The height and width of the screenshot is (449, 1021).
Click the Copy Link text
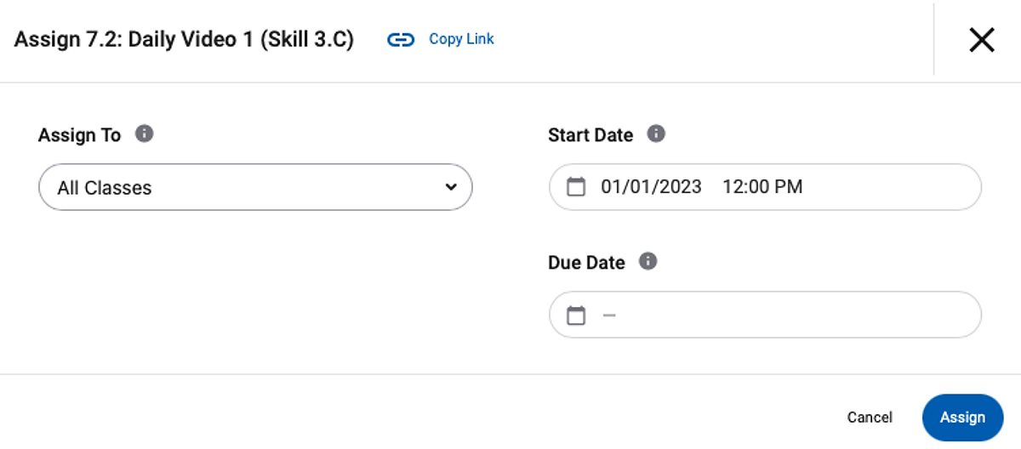[x=461, y=39]
